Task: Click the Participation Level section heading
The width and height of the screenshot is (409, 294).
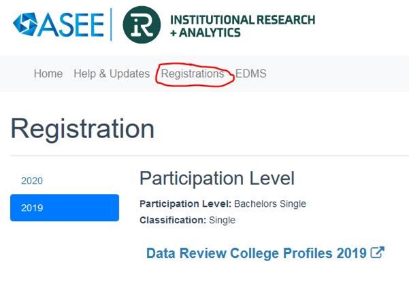Action: (x=217, y=178)
